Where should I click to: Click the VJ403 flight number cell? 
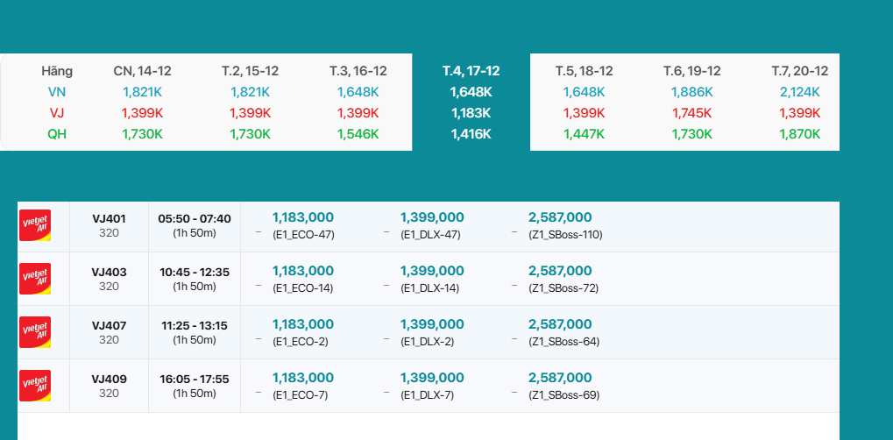pos(109,279)
